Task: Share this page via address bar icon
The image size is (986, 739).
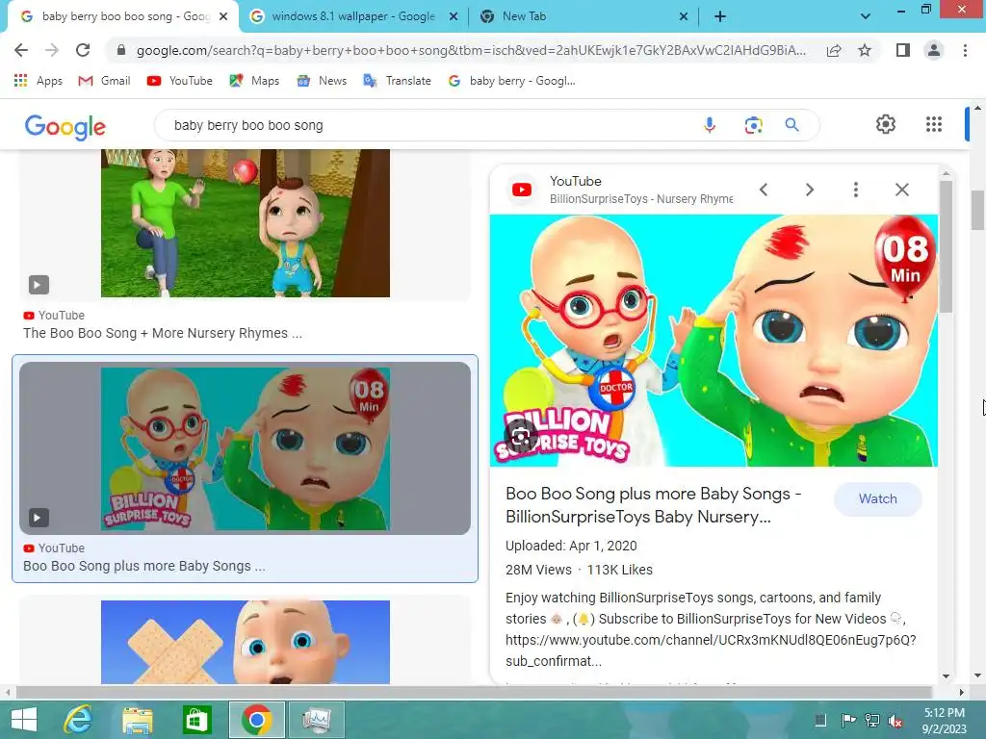Action: click(834, 50)
